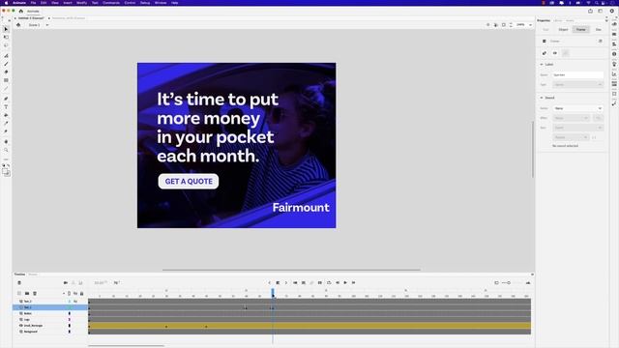Toggle show all layers as outlines header
Viewport: 619px width, 348px height.
coord(69,294)
